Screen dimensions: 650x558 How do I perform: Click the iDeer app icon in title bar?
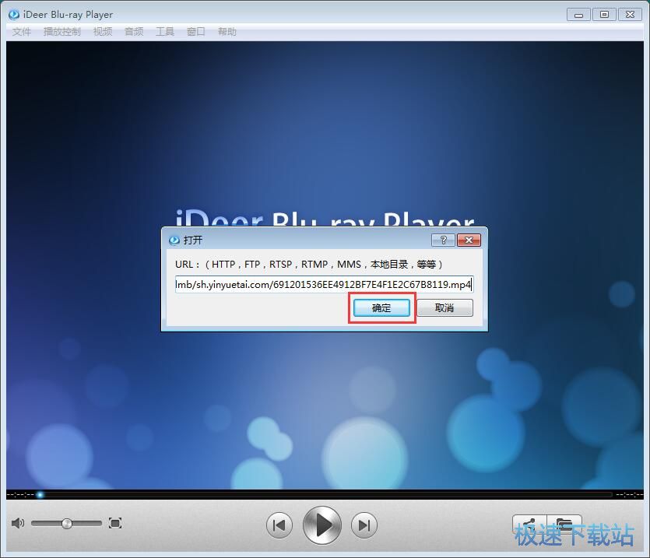(14, 15)
